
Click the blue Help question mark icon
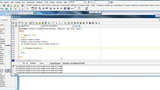point(96,23)
